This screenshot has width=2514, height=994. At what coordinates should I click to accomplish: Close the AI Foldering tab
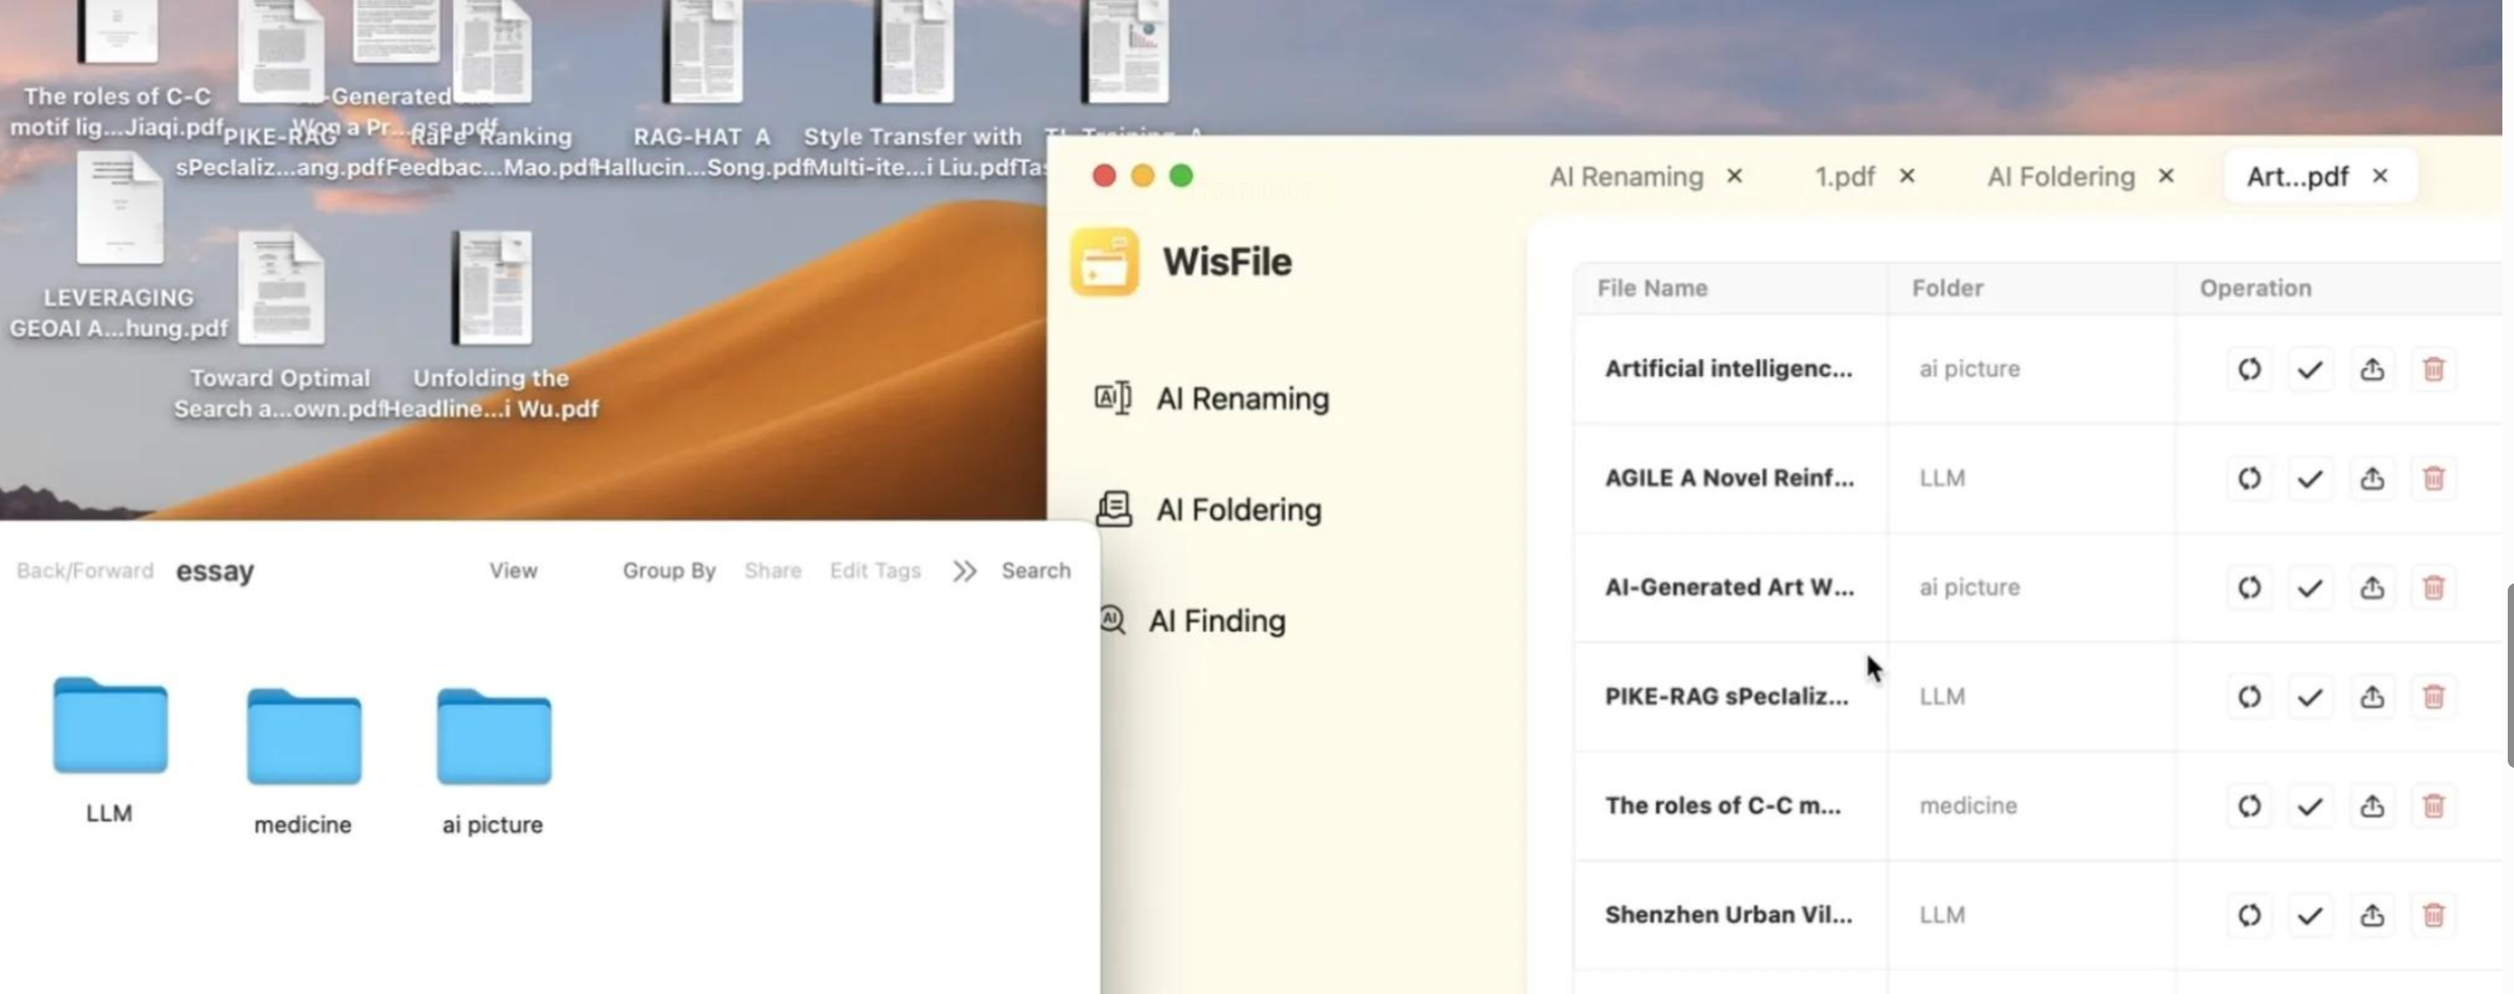click(2165, 176)
